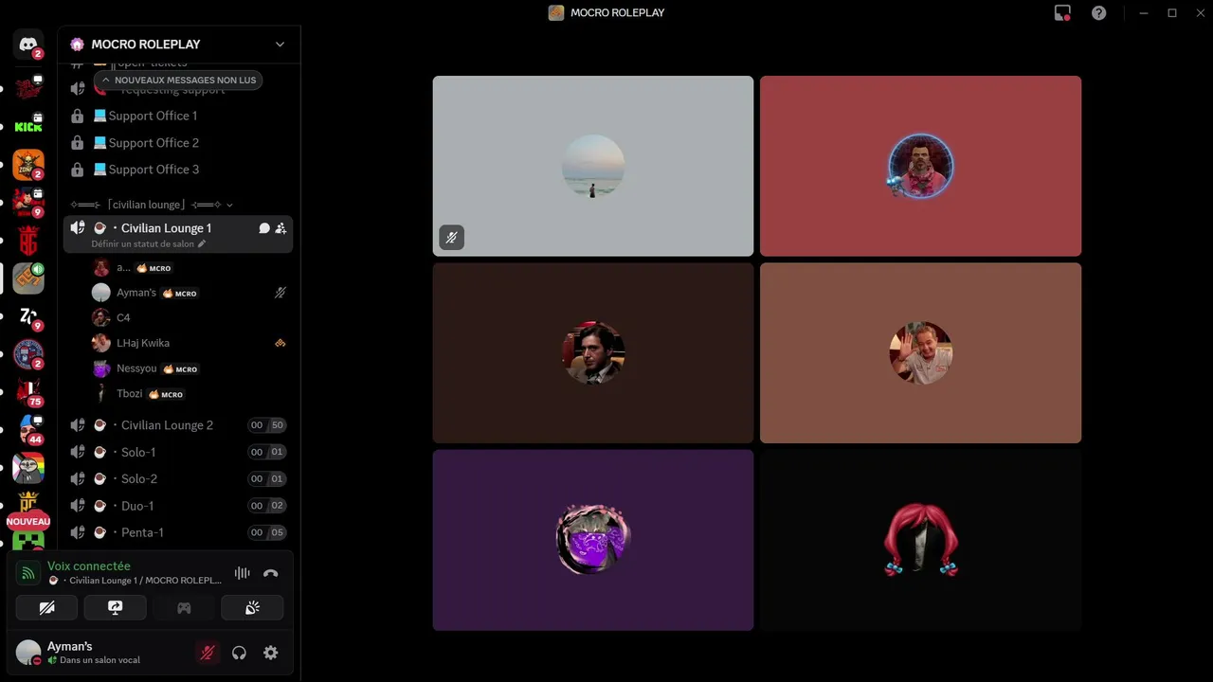Open the help question mark icon

[x=1099, y=13]
